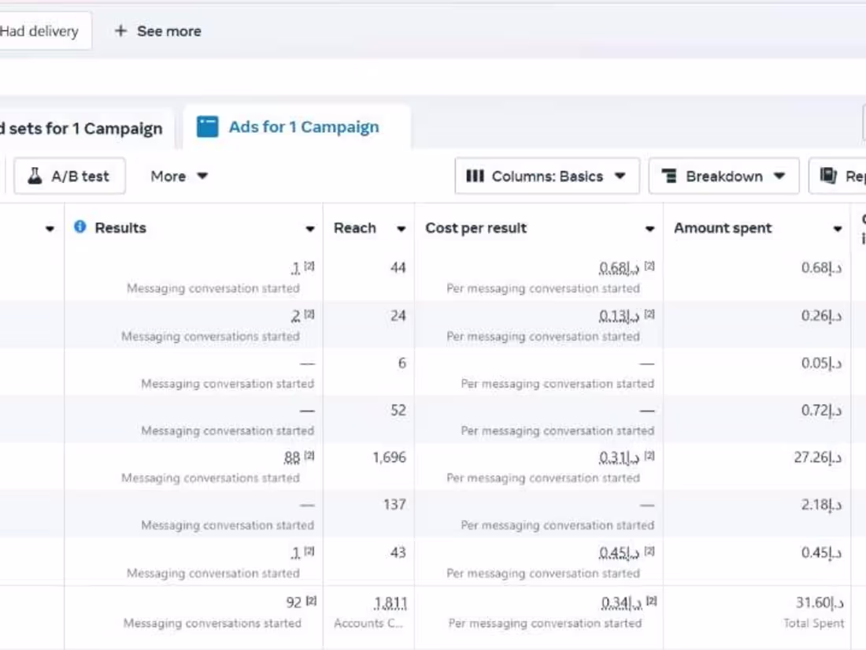The width and height of the screenshot is (866, 650).
Task: Click the Amount spent header
Action: click(723, 228)
